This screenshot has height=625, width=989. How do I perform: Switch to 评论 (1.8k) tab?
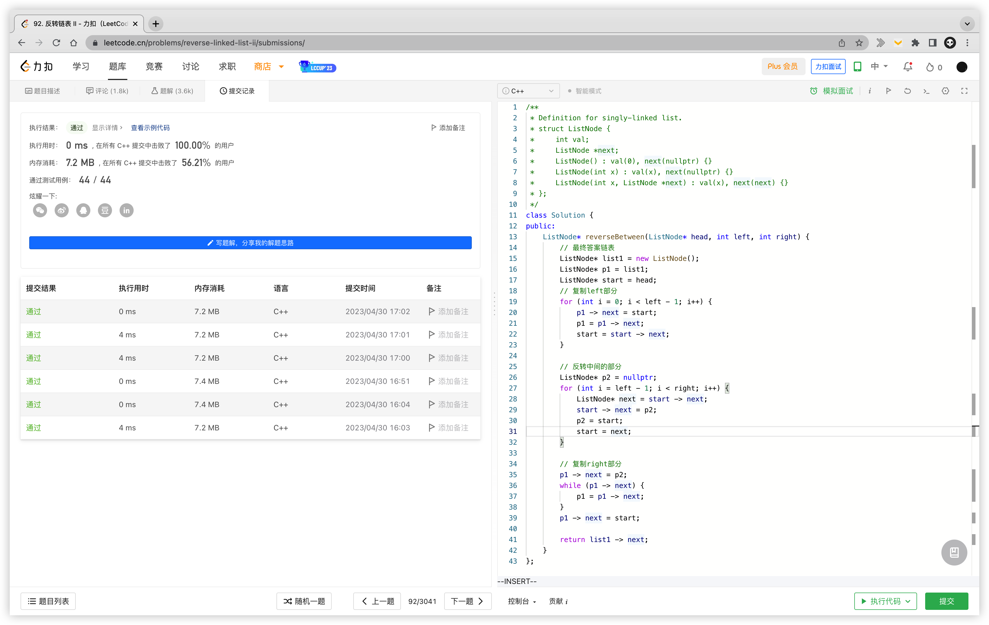click(x=107, y=91)
